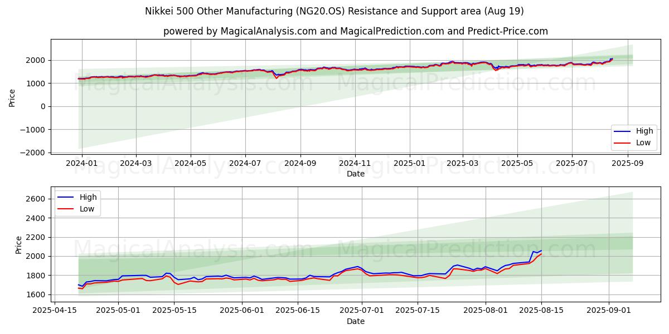Click the 'Date' x-axis title of the top chart
The width and height of the screenshot is (669, 334).
click(x=356, y=174)
